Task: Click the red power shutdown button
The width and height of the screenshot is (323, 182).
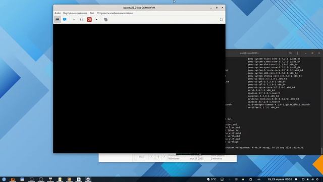Action: click(89, 20)
